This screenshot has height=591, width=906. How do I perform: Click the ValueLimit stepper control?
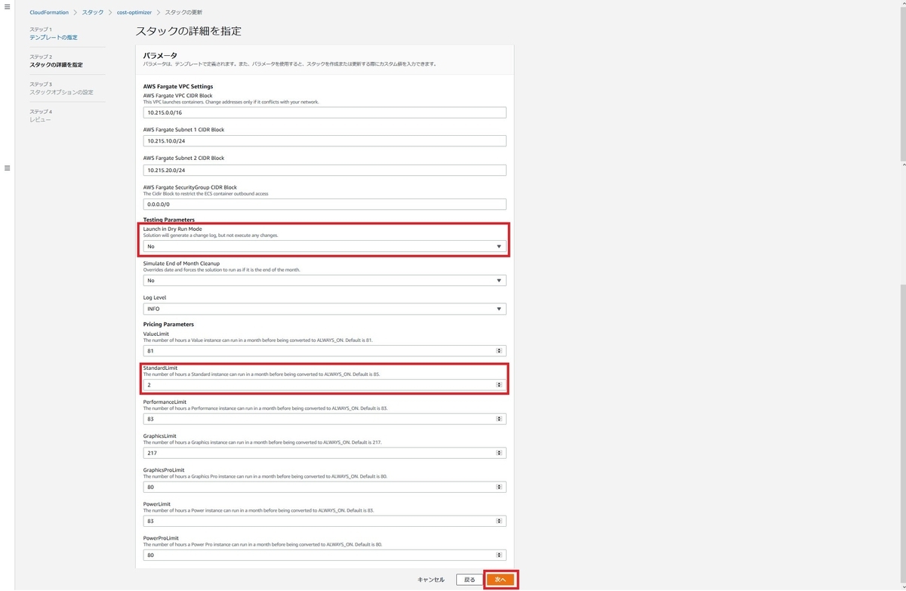tap(500, 350)
